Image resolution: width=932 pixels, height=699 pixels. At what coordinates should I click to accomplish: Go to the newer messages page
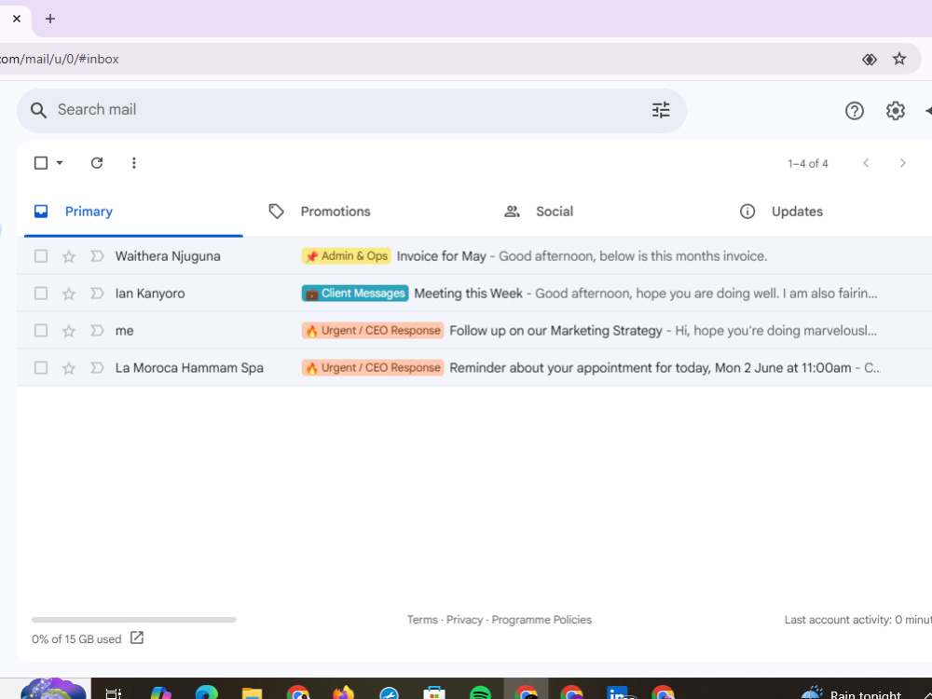tap(866, 163)
